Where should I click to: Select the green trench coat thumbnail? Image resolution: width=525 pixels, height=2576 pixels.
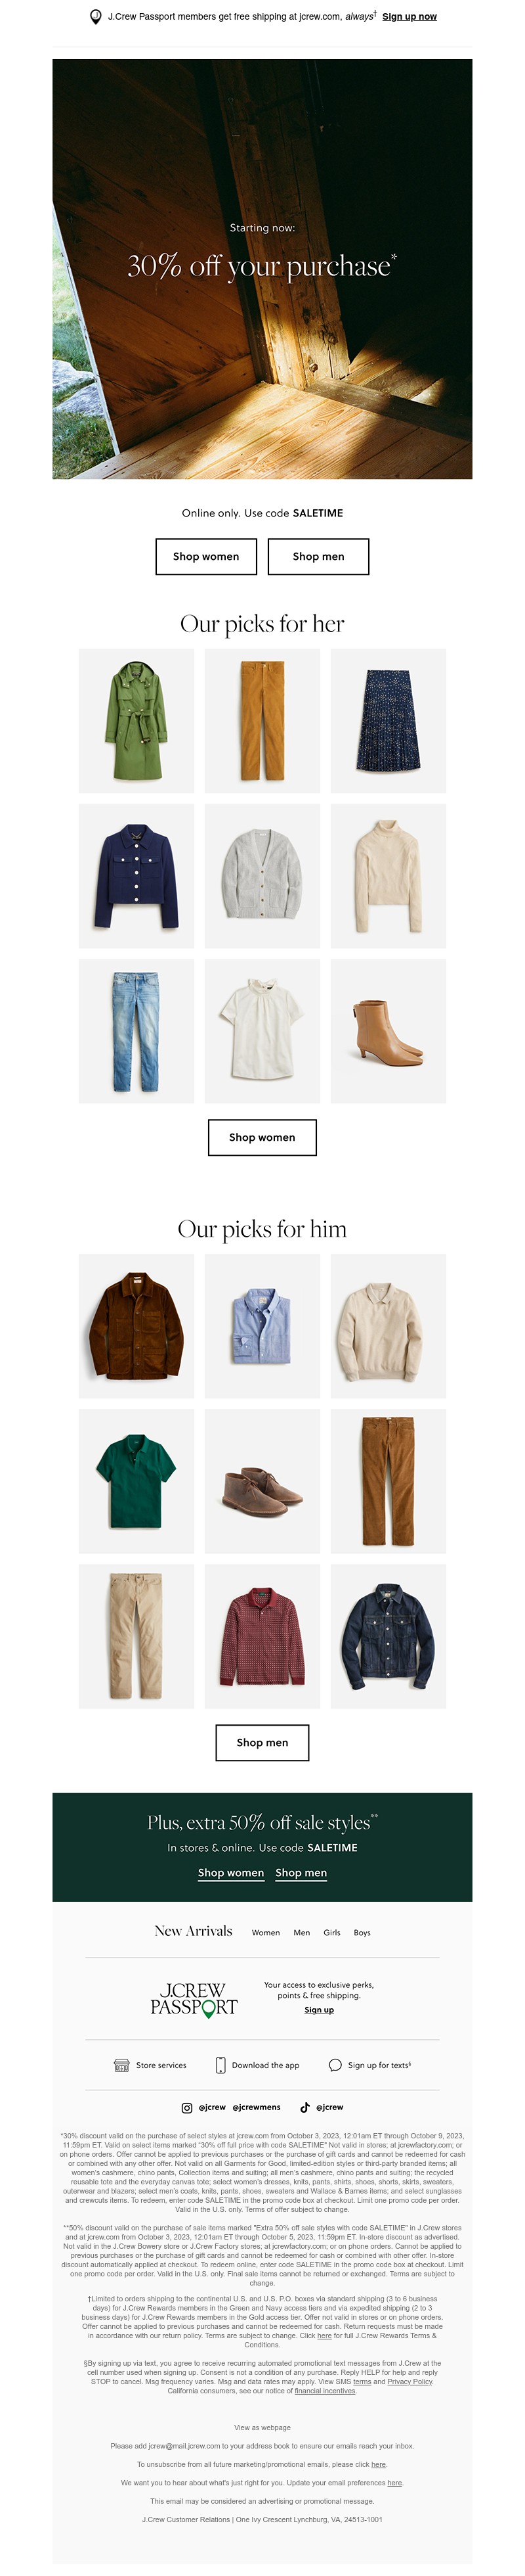click(136, 721)
